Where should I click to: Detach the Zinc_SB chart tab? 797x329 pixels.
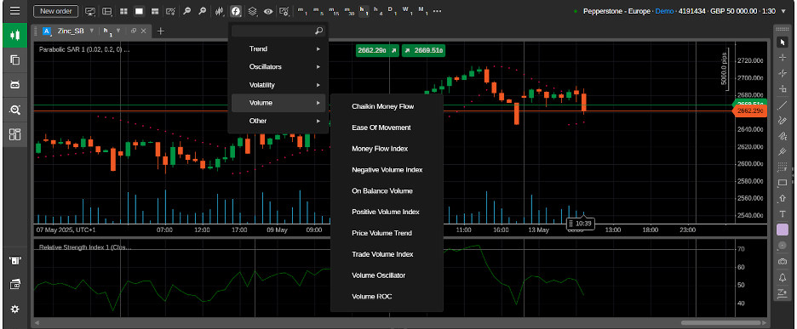pos(134,31)
